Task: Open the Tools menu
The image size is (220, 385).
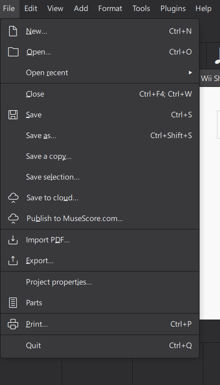Action: (141, 8)
